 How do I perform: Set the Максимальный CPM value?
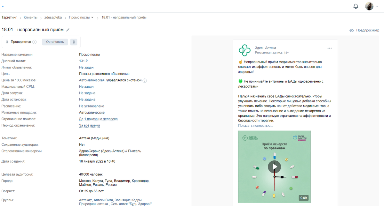click(x=86, y=86)
